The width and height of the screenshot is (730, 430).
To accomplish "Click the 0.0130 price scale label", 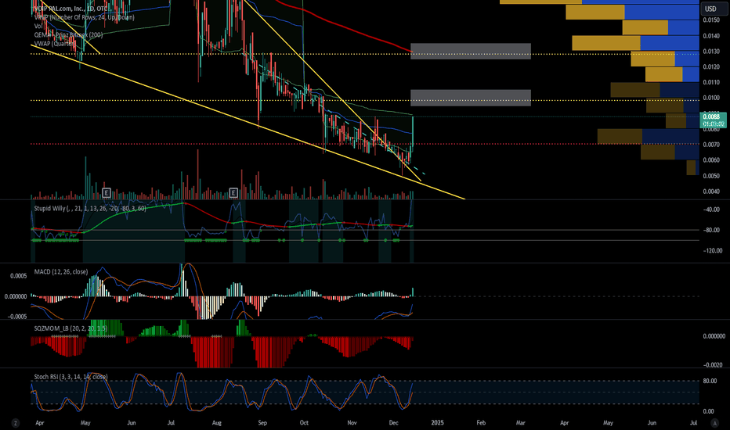I will pos(711,51).
